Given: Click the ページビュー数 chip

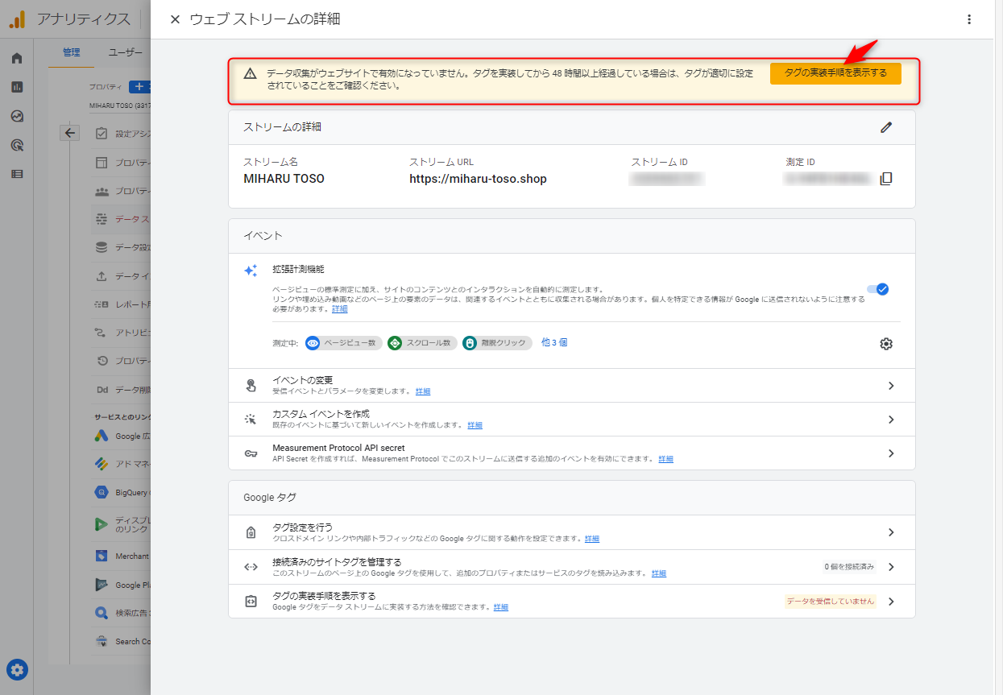Looking at the screenshot, I should click(x=344, y=343).
